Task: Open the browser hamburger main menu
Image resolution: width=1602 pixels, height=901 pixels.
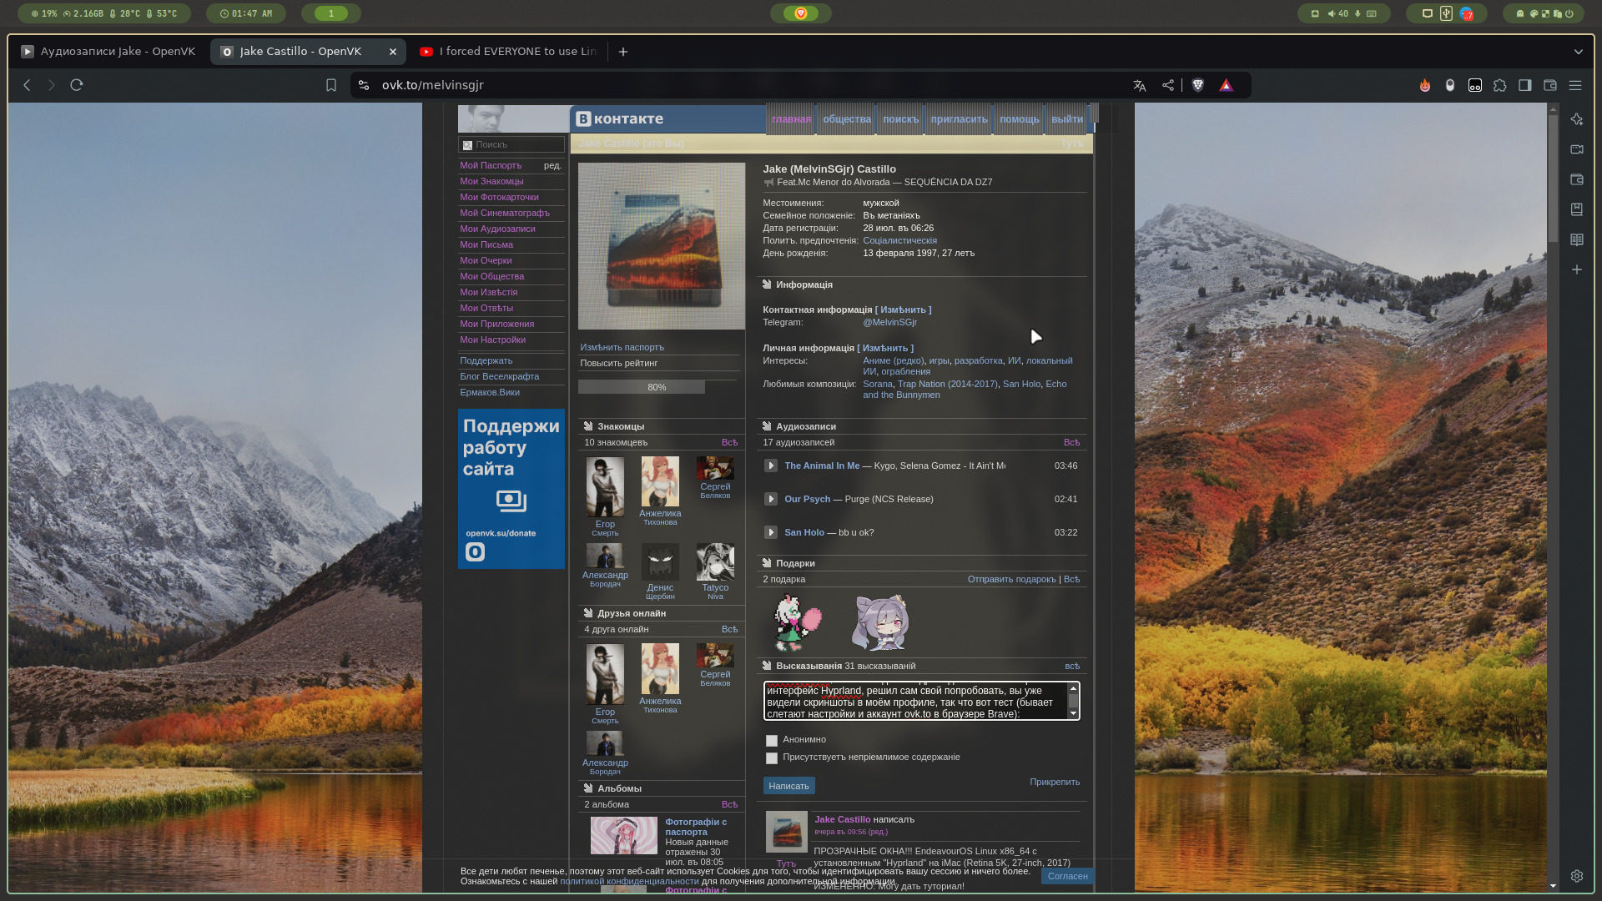Action: click(1575, 85)
